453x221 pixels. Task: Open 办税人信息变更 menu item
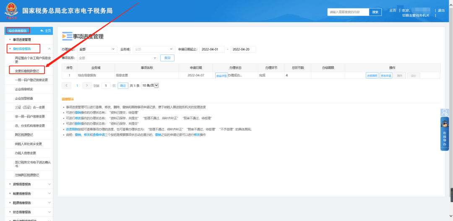[25, 153]
